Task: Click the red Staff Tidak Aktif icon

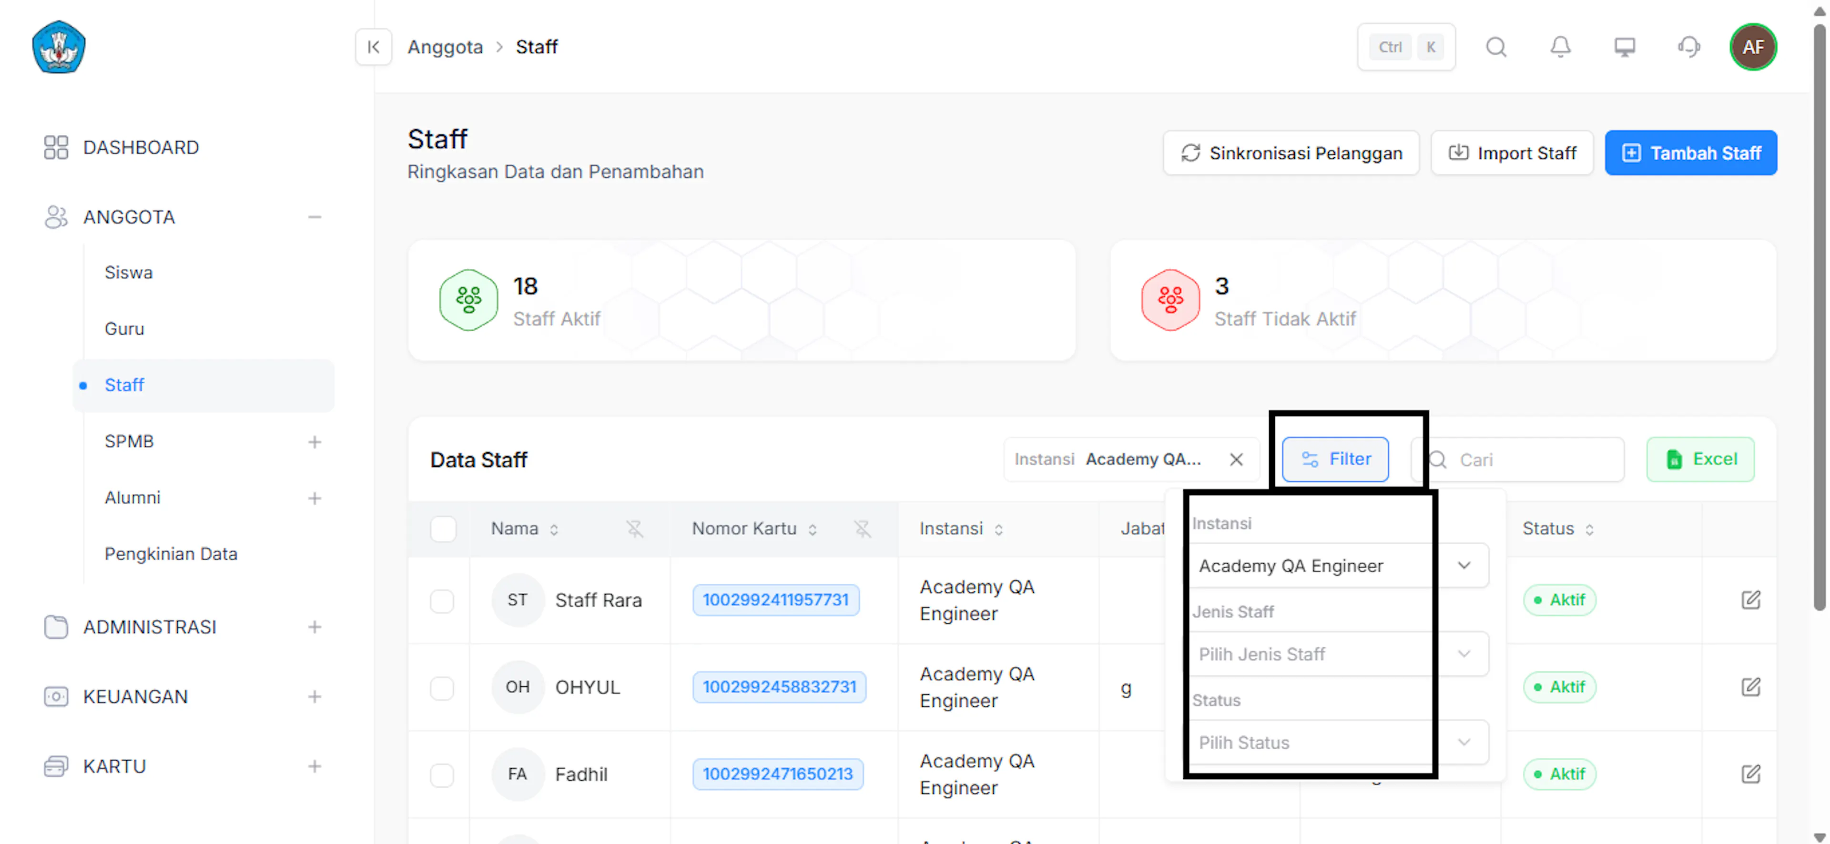Action: tap(1170, 300)
